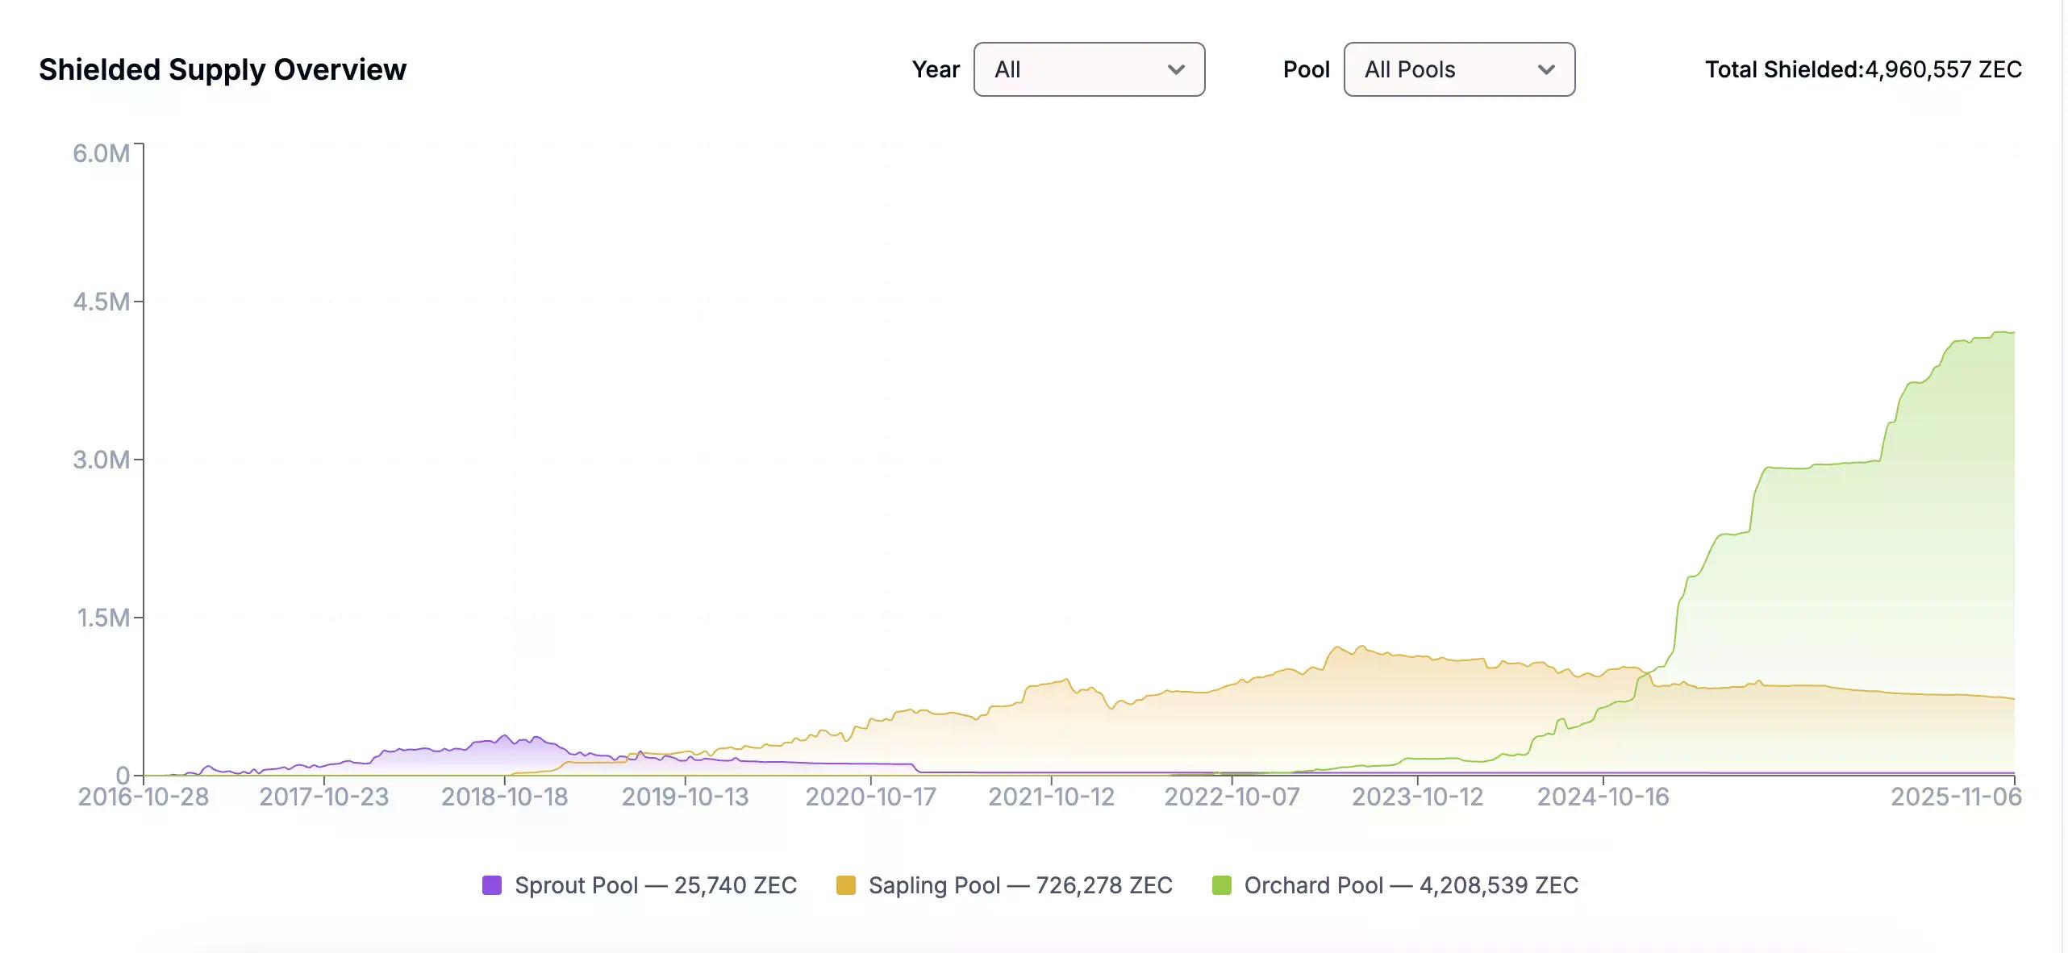The width and height of the screenshot is (2068, 953).
Task: Click the 2016-10-28 start date label
Action: click(x=144, y=797)
